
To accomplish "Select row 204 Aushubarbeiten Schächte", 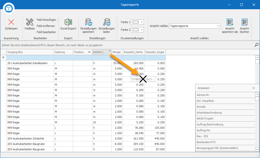I will coord(86,139).
